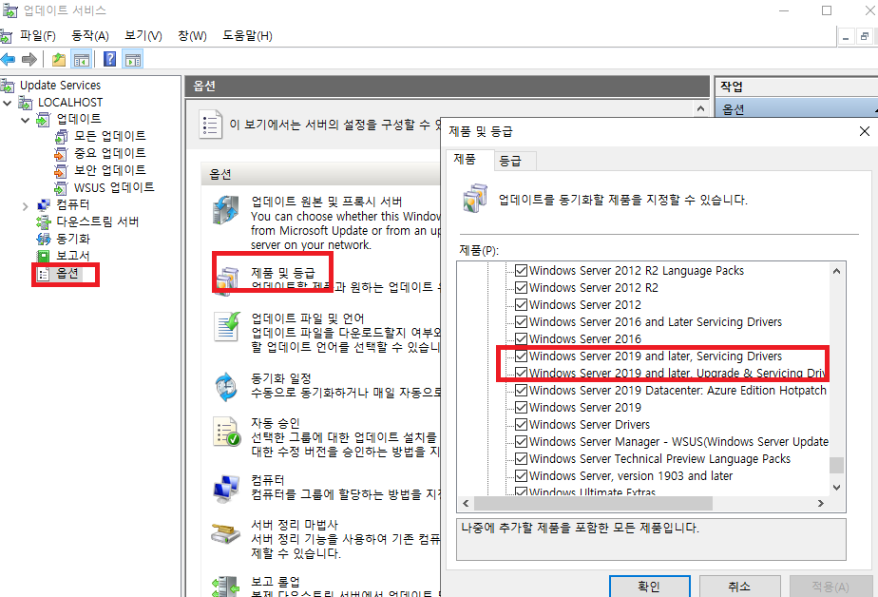Image resolution: width=878 pixels, height=597 pixels.
Task: Toggle Windows Server 2019 and later, Servicing Drivers
Action: pyautogui.click(x=522, y=356)
